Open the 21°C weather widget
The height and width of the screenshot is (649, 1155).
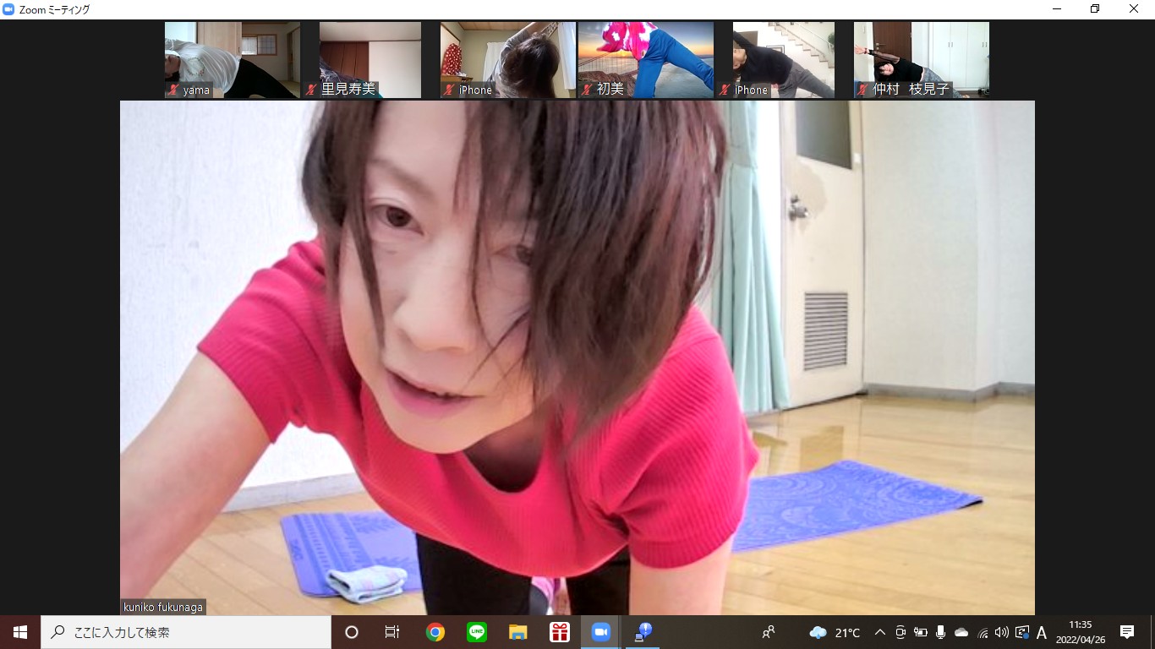[x=835, y=632]
